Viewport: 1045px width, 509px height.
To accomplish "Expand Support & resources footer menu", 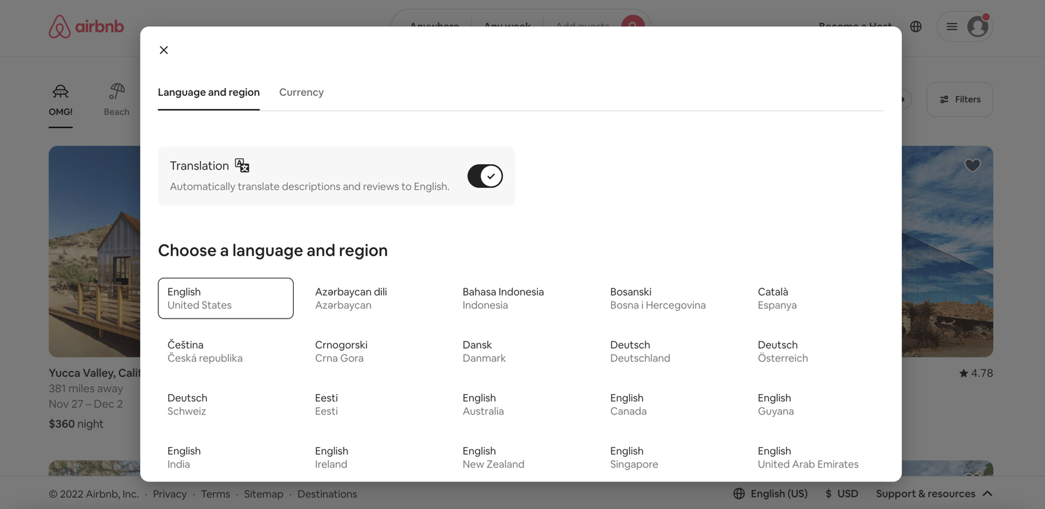I will (x=933, y=494).
